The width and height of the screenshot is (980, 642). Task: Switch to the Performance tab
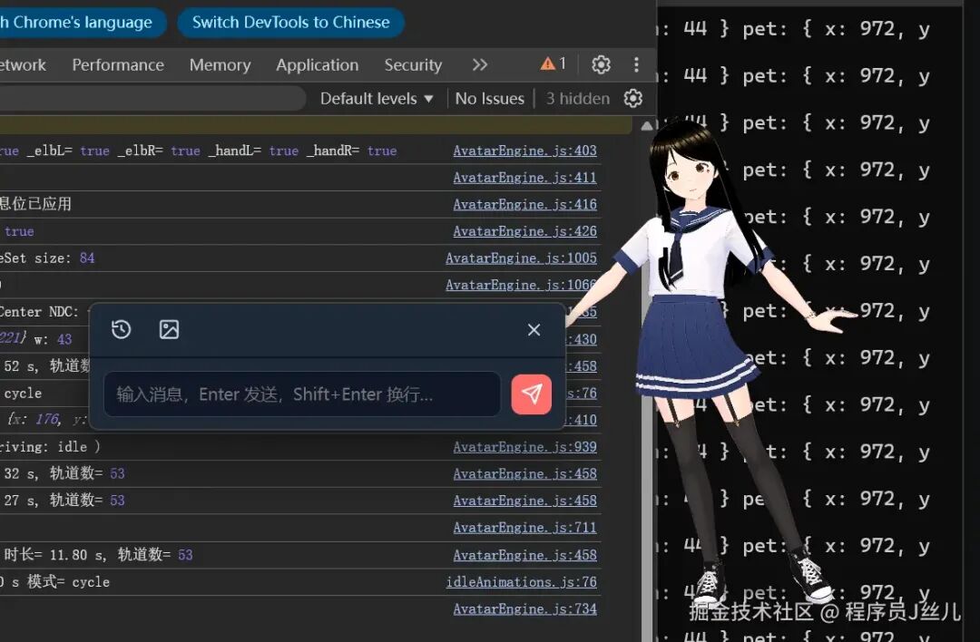click(x=118, y=65)
